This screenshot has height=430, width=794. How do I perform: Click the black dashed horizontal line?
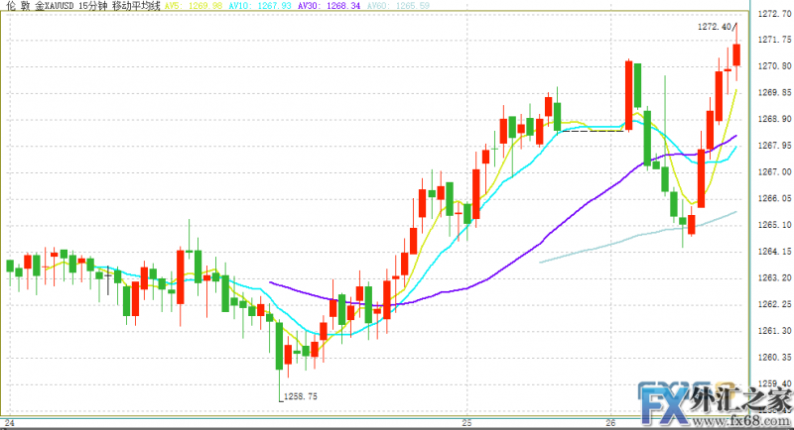point(591,131)
